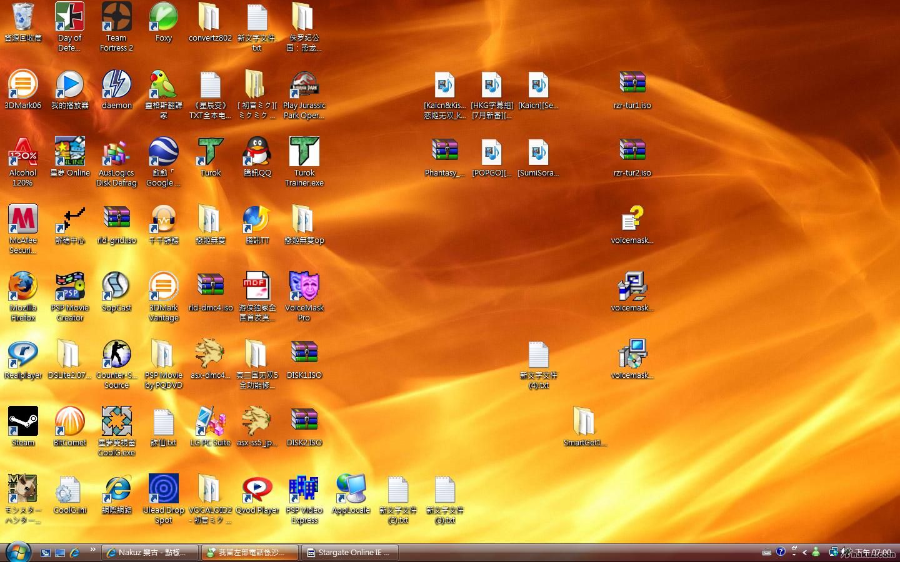
Task: Click the taskbar clock
Action: 874,552
